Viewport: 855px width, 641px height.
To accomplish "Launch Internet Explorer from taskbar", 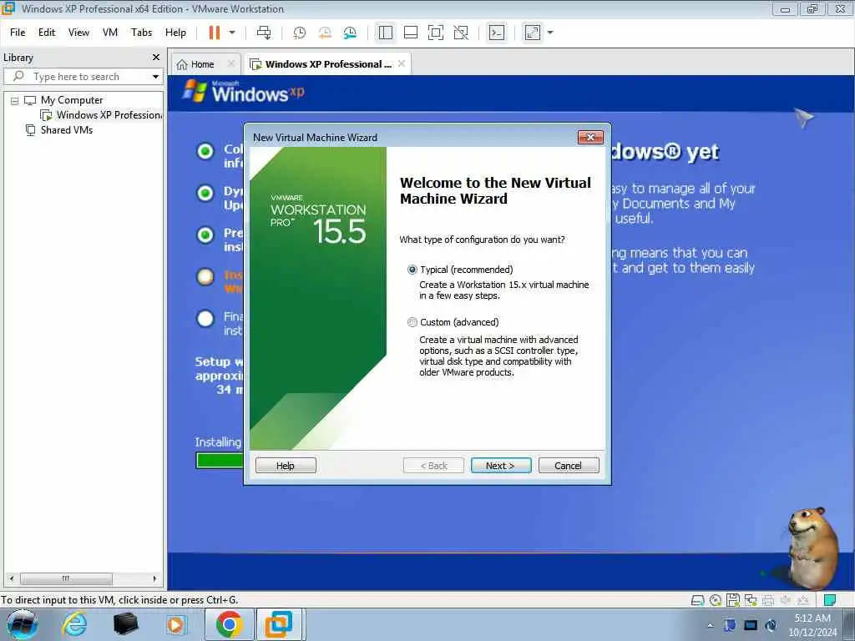I will 74,624.
